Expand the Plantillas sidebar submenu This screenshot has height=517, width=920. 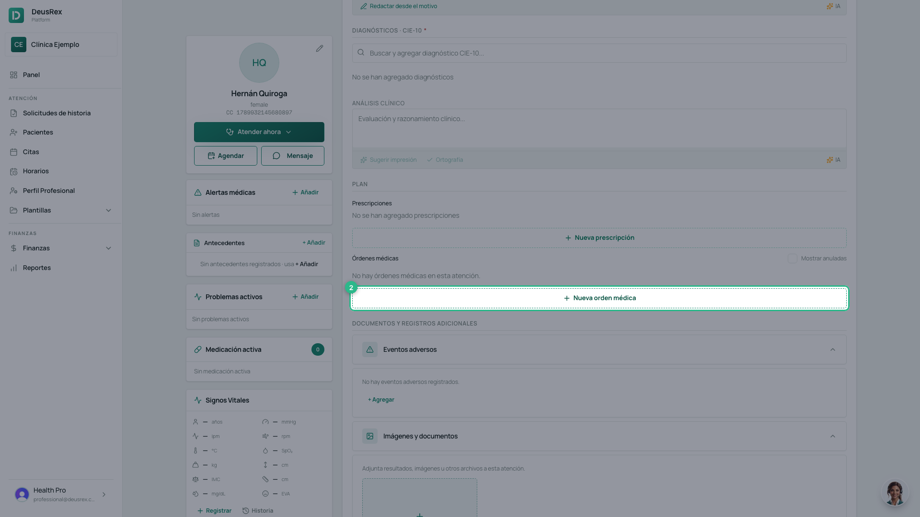point(108,210)
